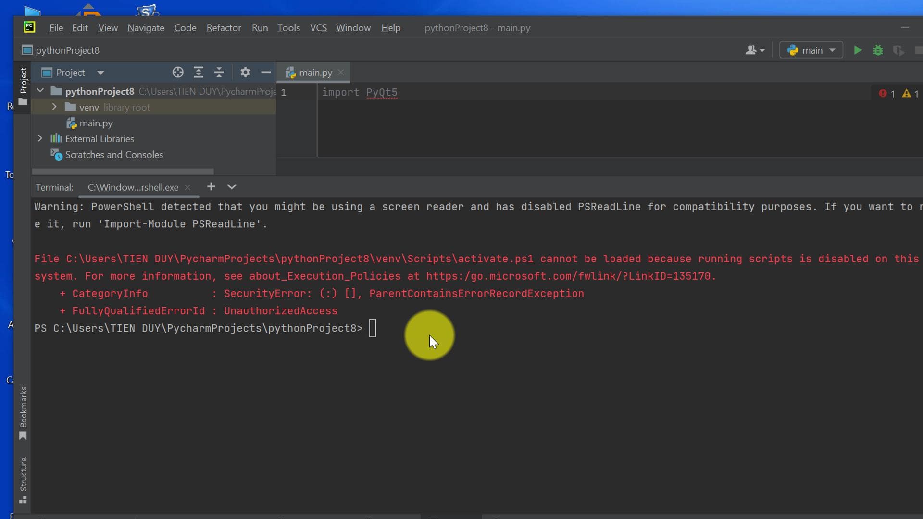Open Project panel settings gear

(x=245, y=73)
